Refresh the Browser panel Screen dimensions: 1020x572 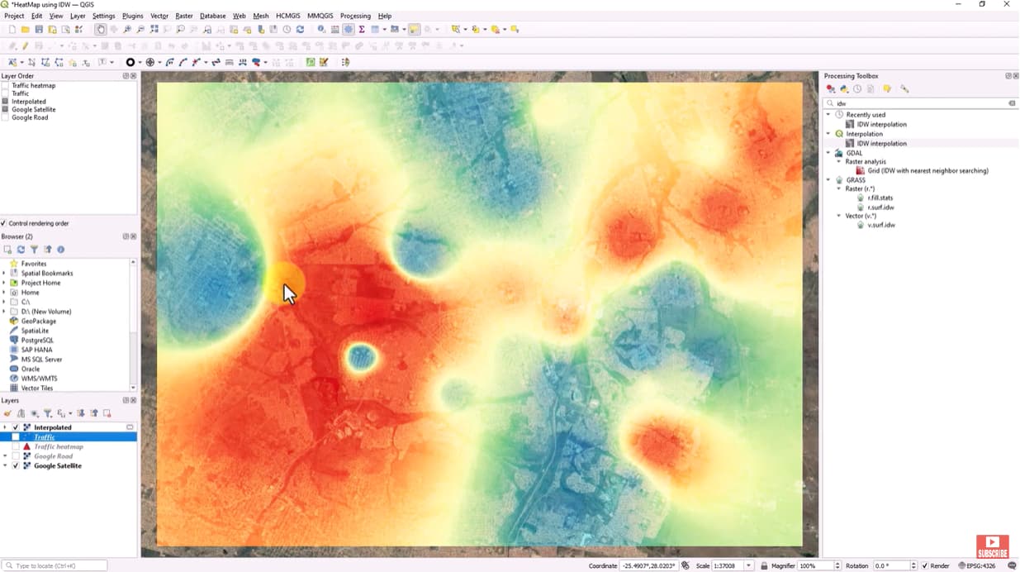21,250
